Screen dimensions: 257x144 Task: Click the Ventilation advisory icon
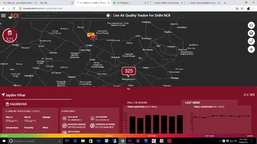64,132
